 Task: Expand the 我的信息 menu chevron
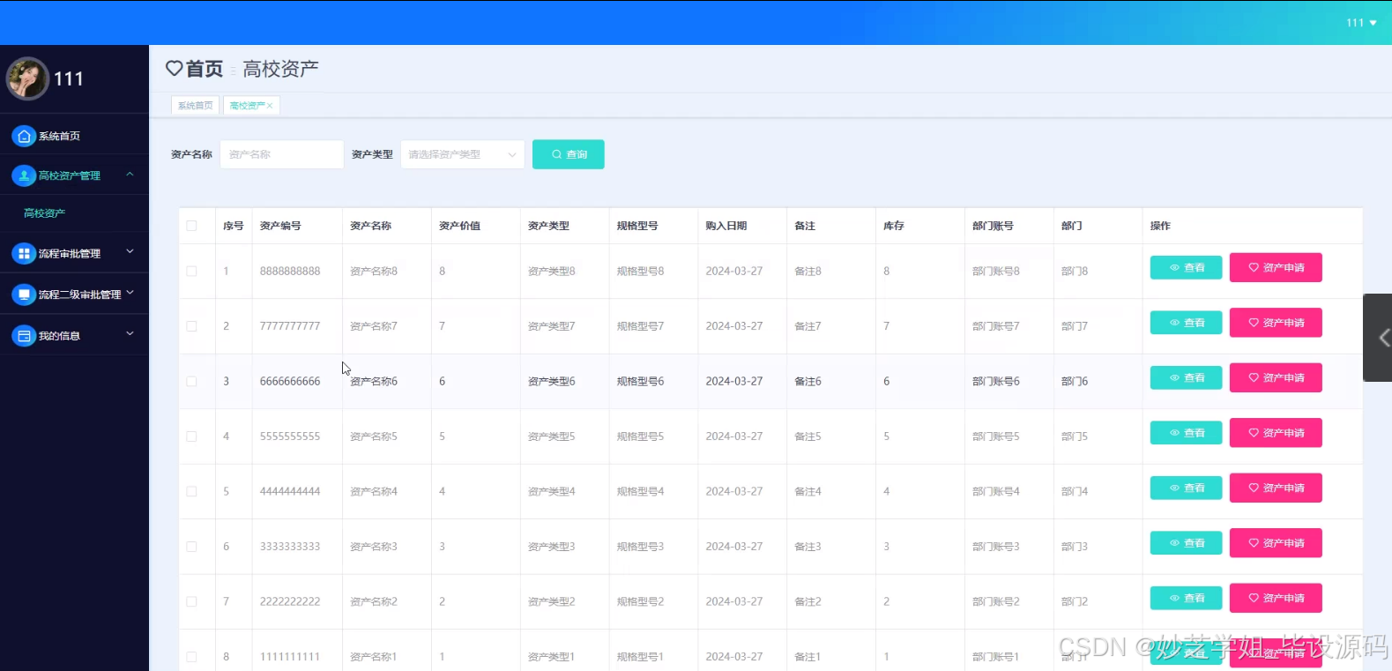pos(130,334)
